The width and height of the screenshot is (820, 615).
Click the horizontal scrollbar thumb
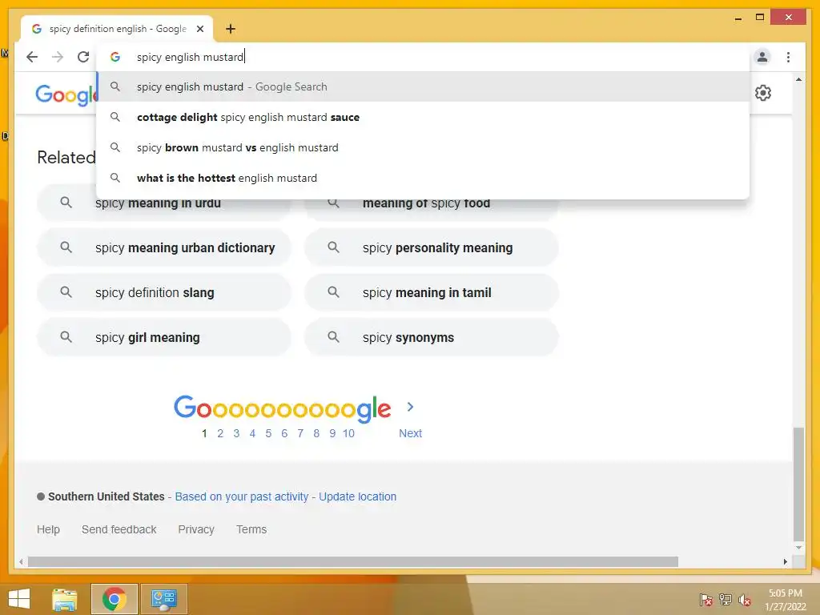353,561
